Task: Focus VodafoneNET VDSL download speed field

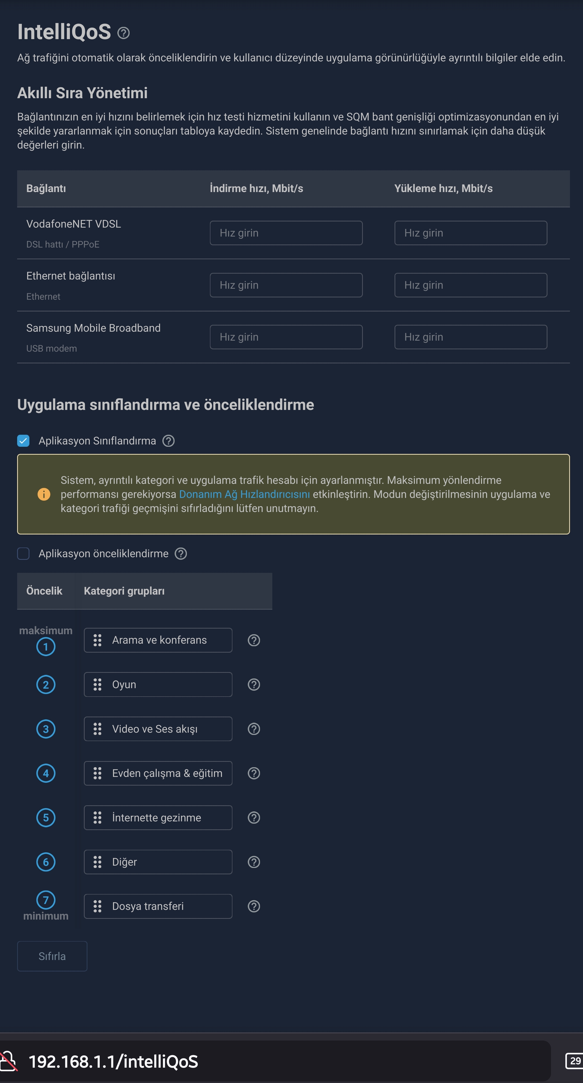Action: (x=286, y=233)
